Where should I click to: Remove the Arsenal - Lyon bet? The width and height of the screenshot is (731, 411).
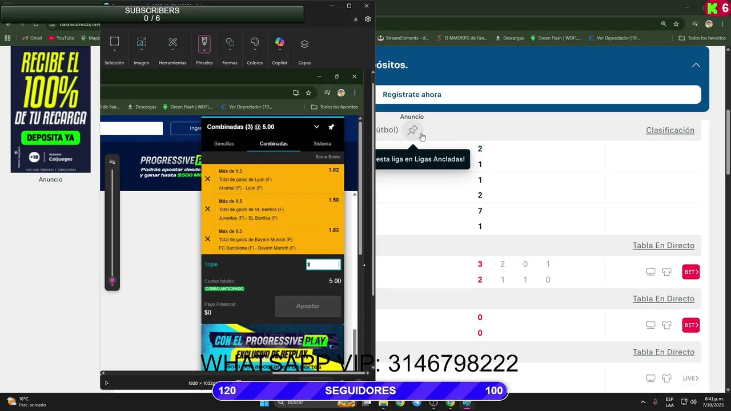[208, 179]
